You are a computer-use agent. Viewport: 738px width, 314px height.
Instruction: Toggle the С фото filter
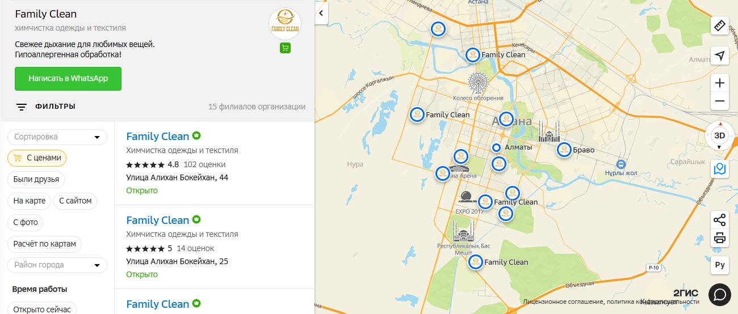coord(26,222)
